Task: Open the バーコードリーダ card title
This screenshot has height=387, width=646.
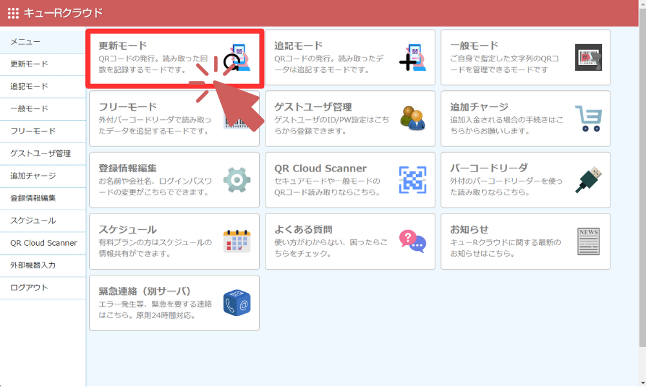Action: [488, 168]
